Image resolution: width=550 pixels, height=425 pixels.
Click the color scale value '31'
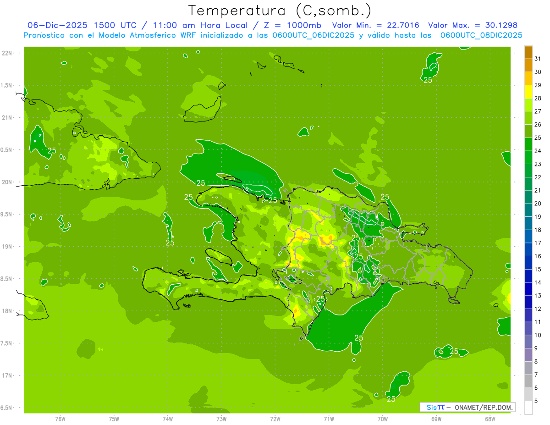[538, 59]
